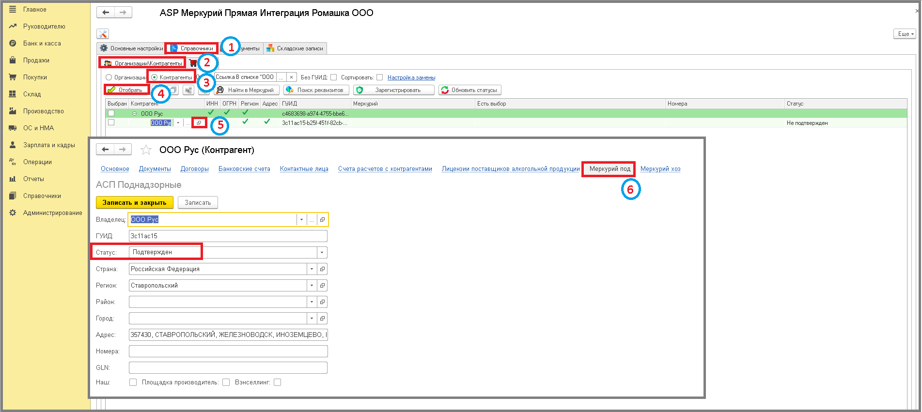Open the dropdown arrow in the editable ООО Рус cell
Screen dimensions: 922x412
[x=178, y=123]
